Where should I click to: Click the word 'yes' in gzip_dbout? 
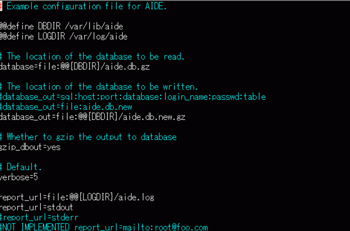pyautogui.click(x=54, y=147)
